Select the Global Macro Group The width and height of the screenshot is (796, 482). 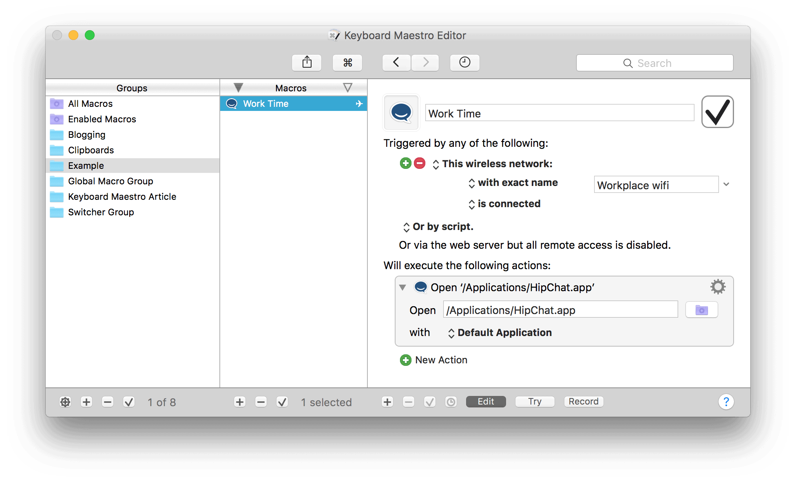click(x=133, y=181)
